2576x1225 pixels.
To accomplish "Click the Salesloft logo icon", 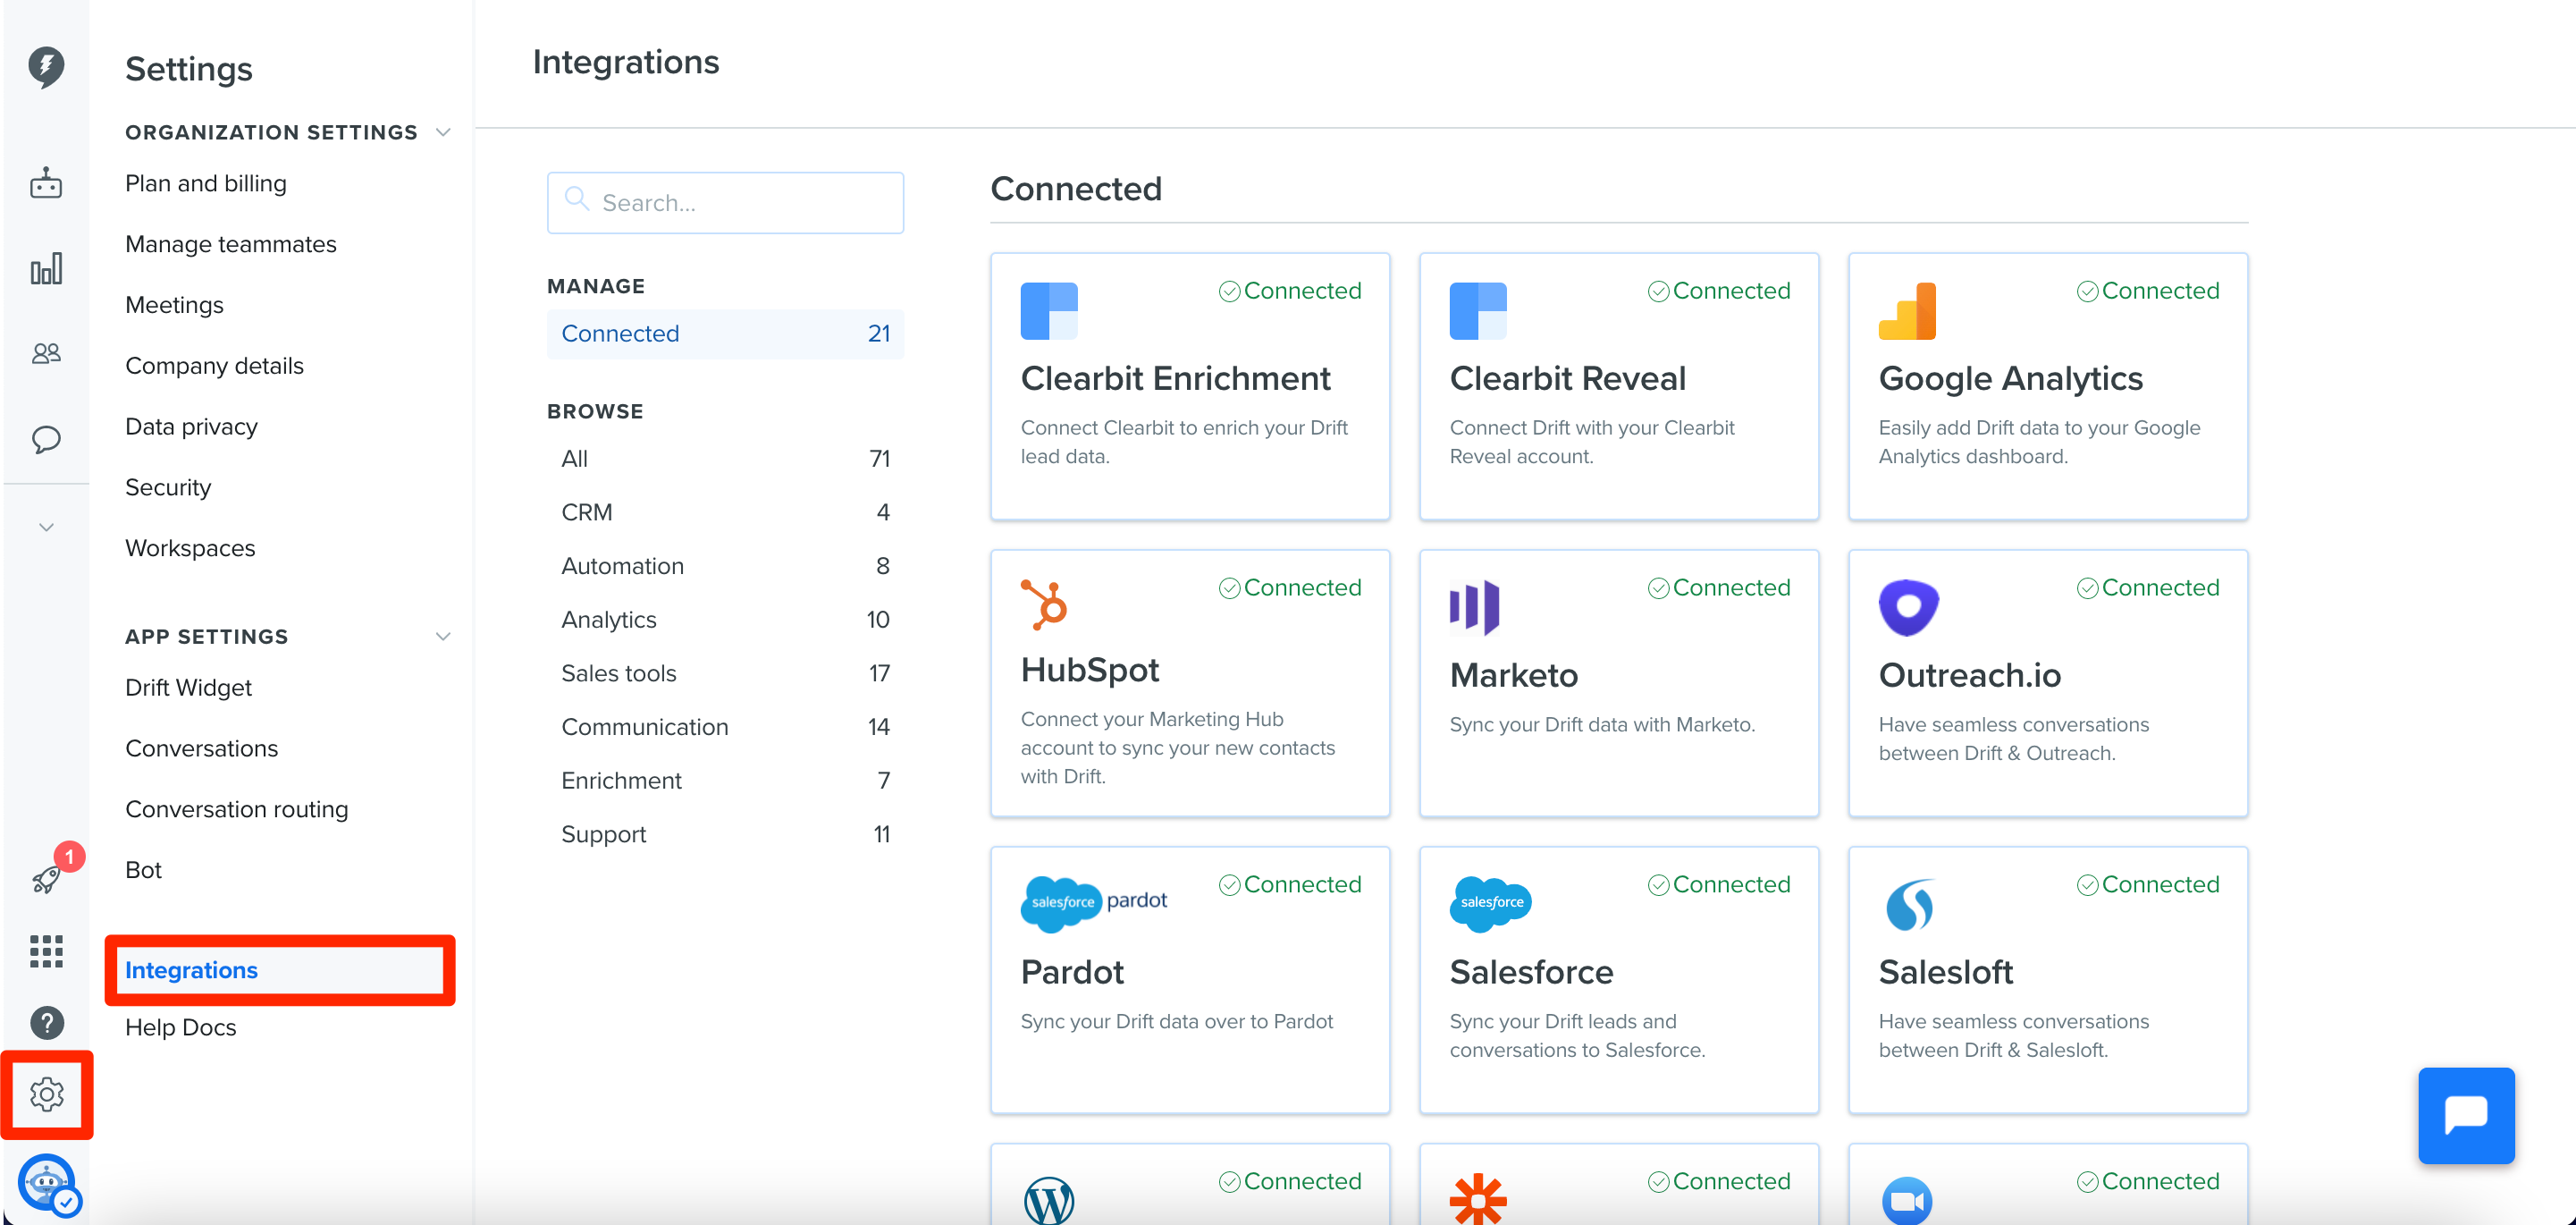I will click(x=1909, y=904).
